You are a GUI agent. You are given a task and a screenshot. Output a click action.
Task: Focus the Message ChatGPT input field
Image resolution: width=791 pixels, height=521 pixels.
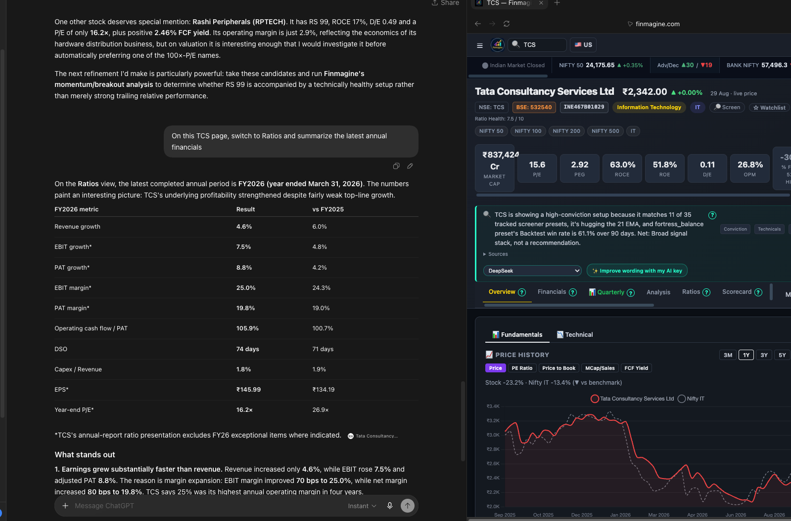(208, 506)
